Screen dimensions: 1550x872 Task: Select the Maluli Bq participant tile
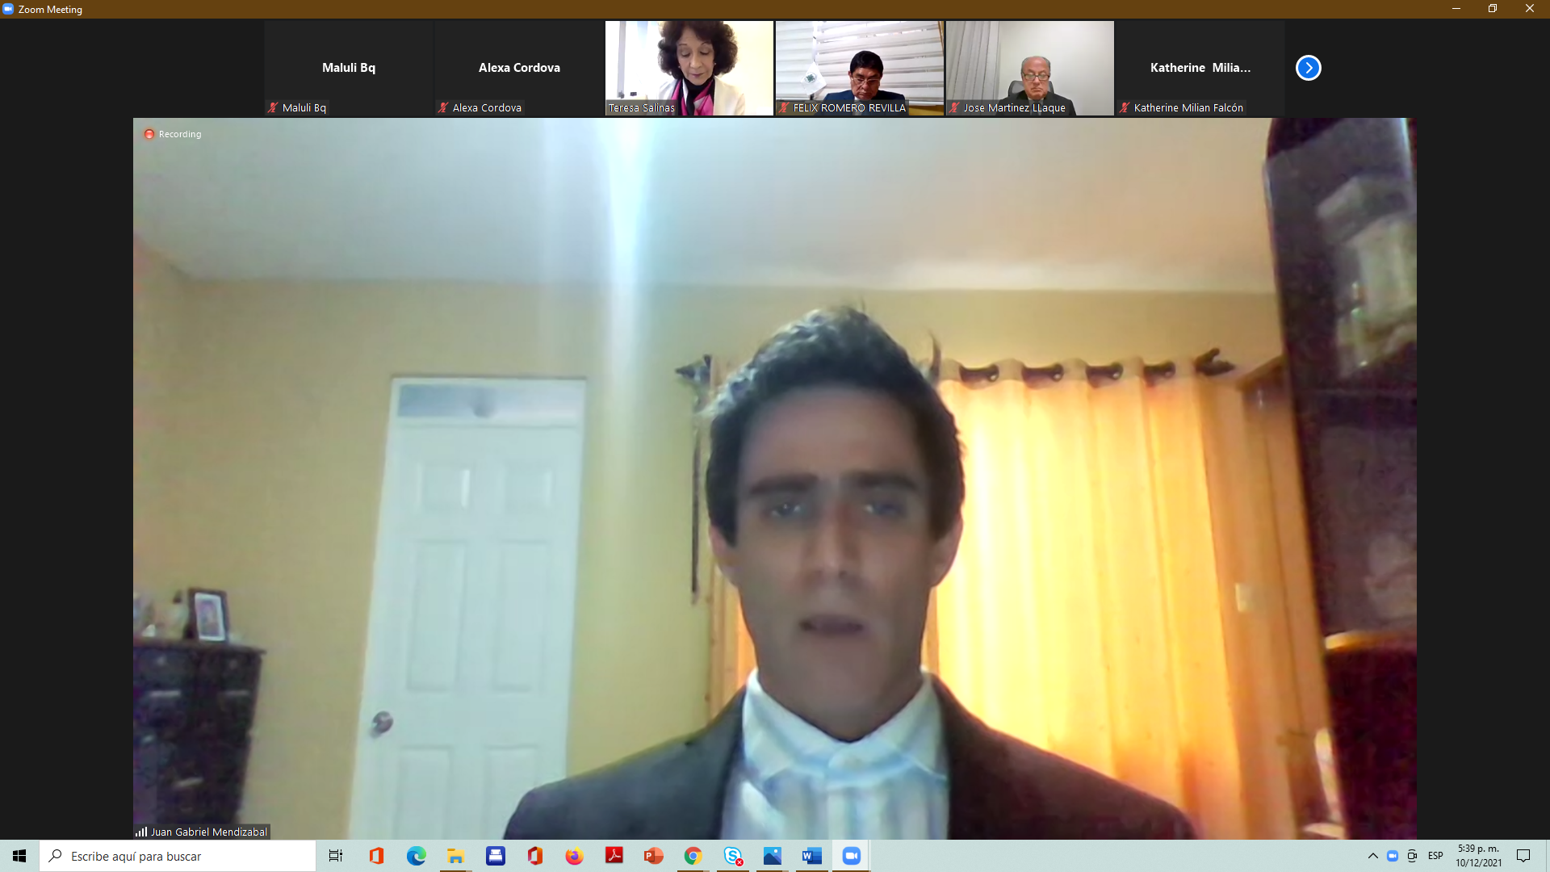[349, 68]
